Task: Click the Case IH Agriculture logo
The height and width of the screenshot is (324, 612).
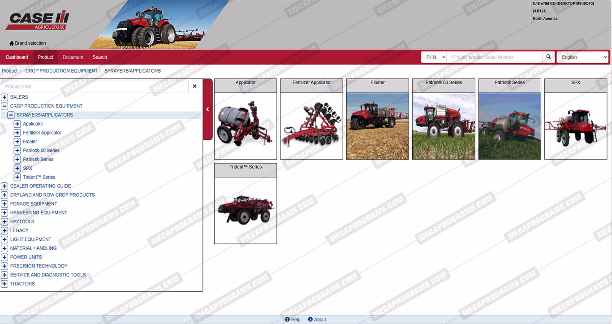Action: (x=38, y=20)
